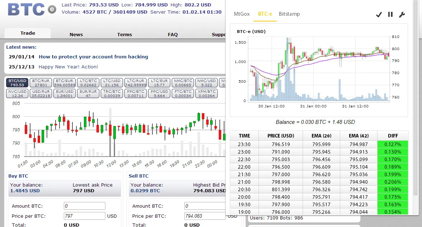Select the NVC/USD currency pair

17,93
